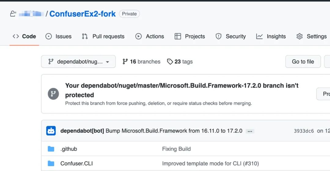Image resolution: width=330 pixels, height=171 pixels.
Task: Open the Fixing Build commit message
Action: click(176, 149)
